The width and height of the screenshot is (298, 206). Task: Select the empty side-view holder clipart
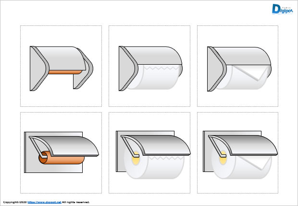[62, 69]
